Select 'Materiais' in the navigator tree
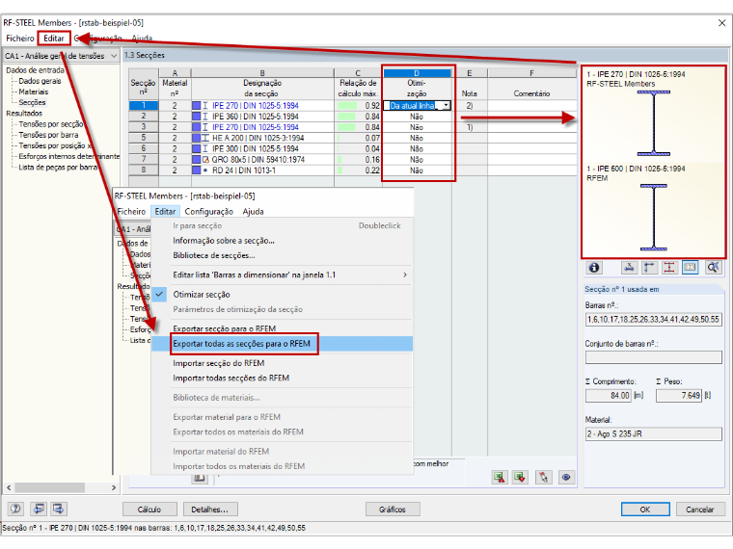Screen dimensions: 733x549 point(33,91)
